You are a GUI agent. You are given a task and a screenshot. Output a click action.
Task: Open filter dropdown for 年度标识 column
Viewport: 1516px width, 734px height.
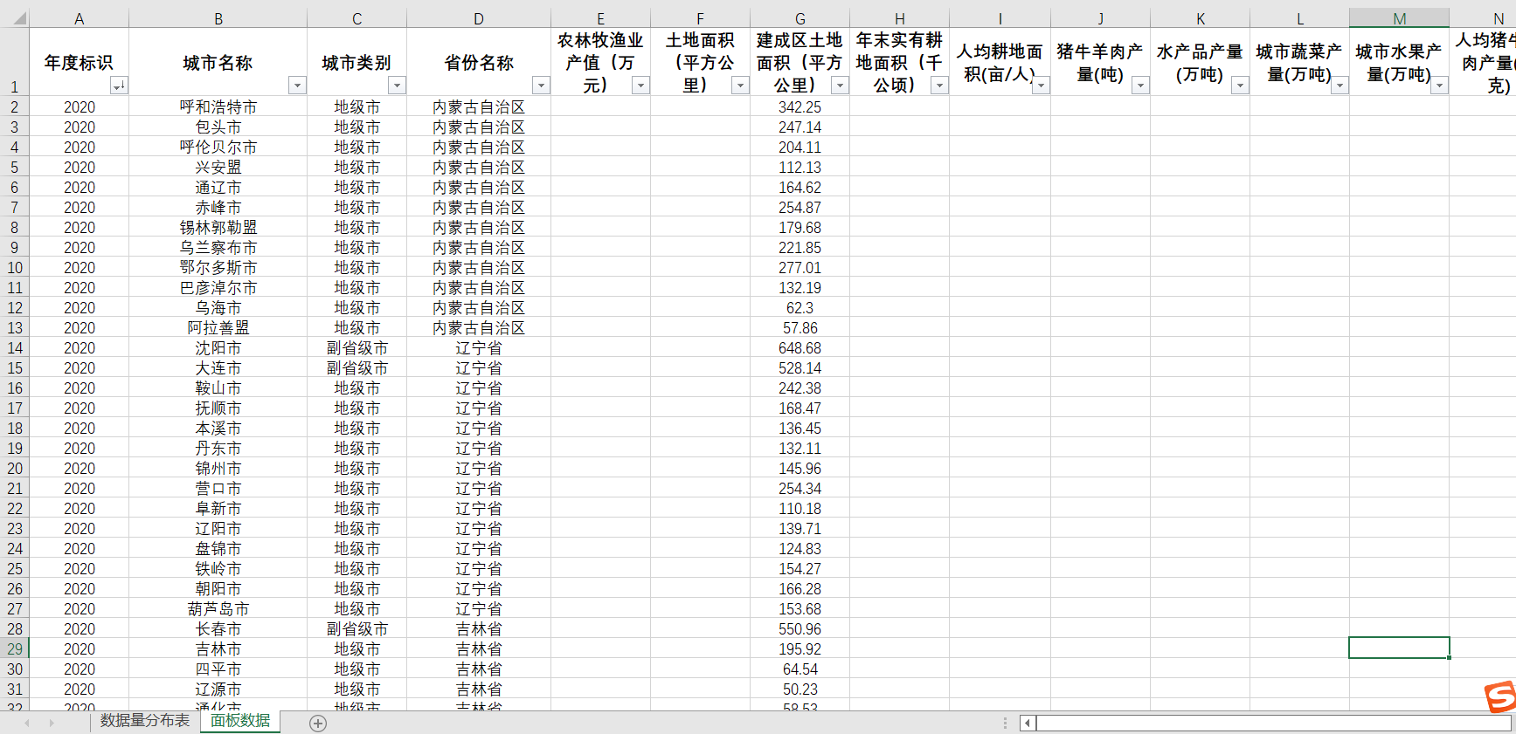coord(119,86)
